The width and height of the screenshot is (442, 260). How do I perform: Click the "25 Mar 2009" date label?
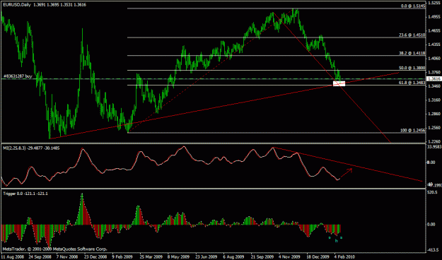click(151, 256)
